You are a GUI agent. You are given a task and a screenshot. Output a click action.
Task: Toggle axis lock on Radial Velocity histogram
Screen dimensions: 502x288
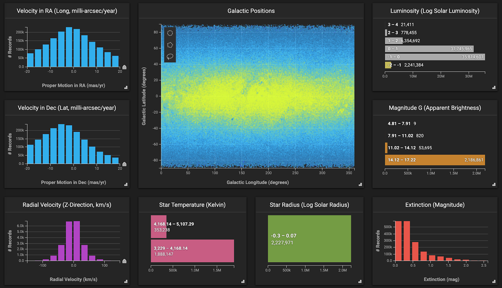(x=124, y=261)
